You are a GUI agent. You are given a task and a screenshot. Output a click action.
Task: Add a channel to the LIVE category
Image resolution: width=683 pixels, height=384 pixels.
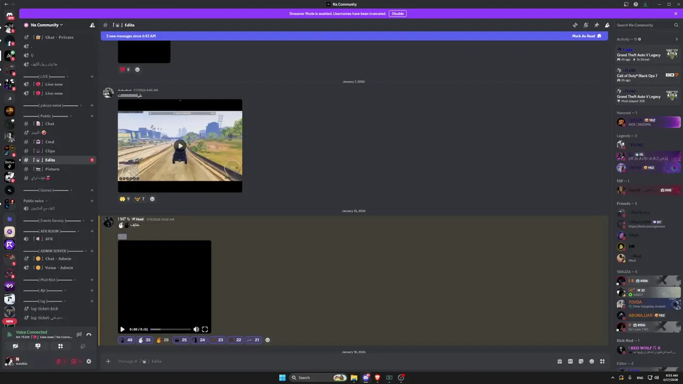coord(92,76)
